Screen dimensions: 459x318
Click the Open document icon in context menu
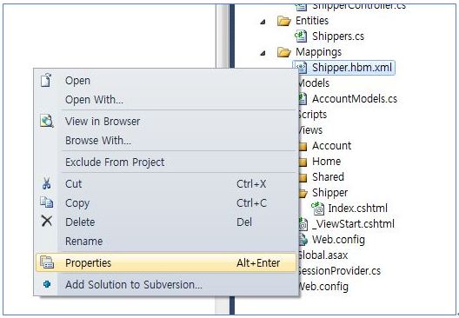click(46, 80)
